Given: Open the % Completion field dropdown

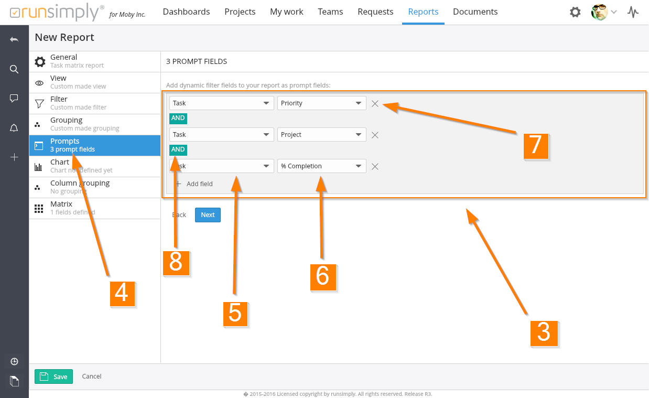Looking at the screenshot, I should [321, 166].
